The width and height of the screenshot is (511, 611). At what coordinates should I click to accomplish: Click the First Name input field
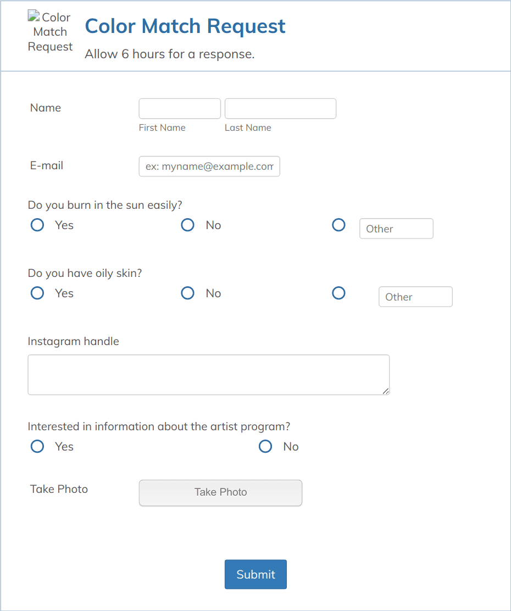point(179,108)
